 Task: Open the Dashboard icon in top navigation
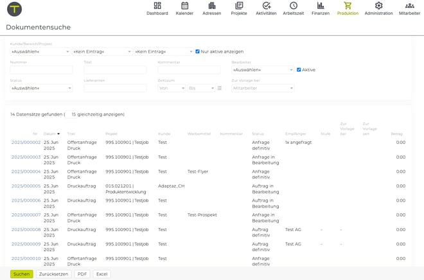point(157,6)
